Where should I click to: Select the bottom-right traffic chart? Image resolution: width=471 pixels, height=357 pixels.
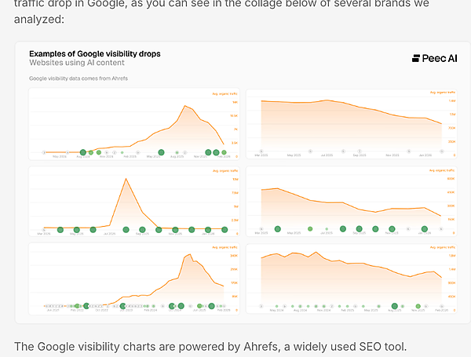click(352, 278)
